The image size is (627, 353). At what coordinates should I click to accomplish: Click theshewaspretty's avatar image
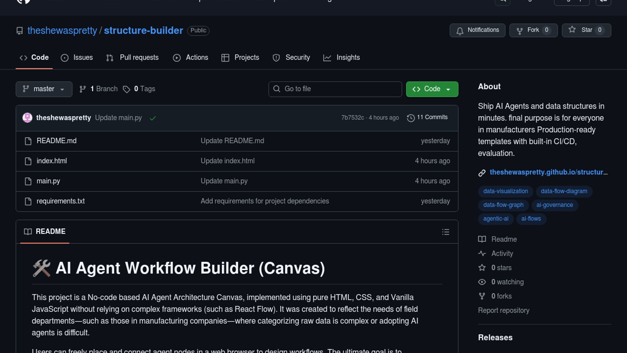point(27,118)
